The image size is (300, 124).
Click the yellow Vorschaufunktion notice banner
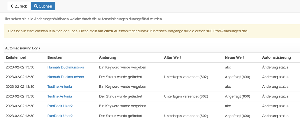[152, 31]
